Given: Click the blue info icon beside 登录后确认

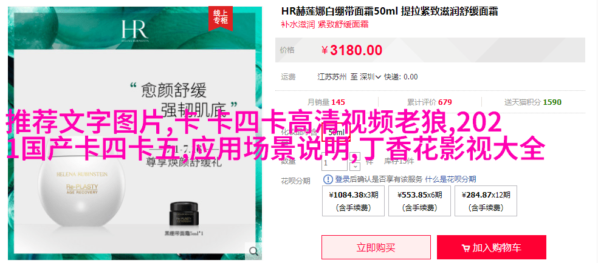Looking at the screenshot, I should click(328, 179).
